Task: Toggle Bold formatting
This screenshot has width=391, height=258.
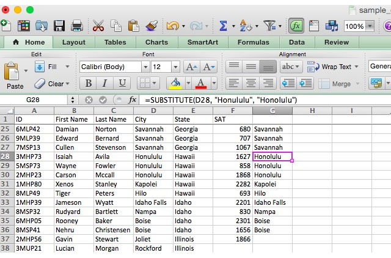Action: (x=88, y=83)
